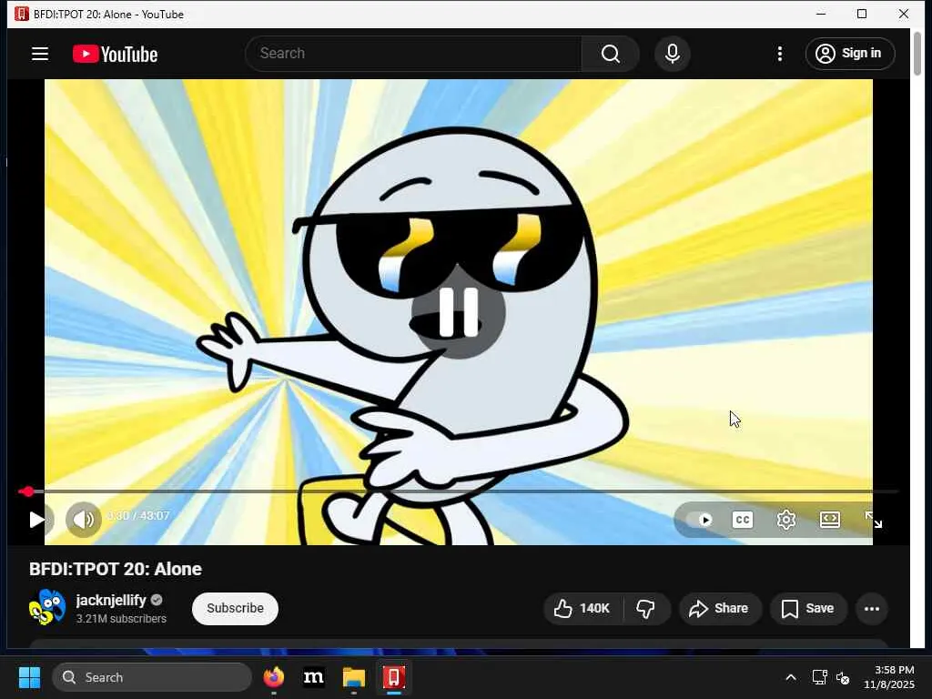932x699 pixels.
Task: Open the 'm' app in taskbar
Action: point(313,677)
